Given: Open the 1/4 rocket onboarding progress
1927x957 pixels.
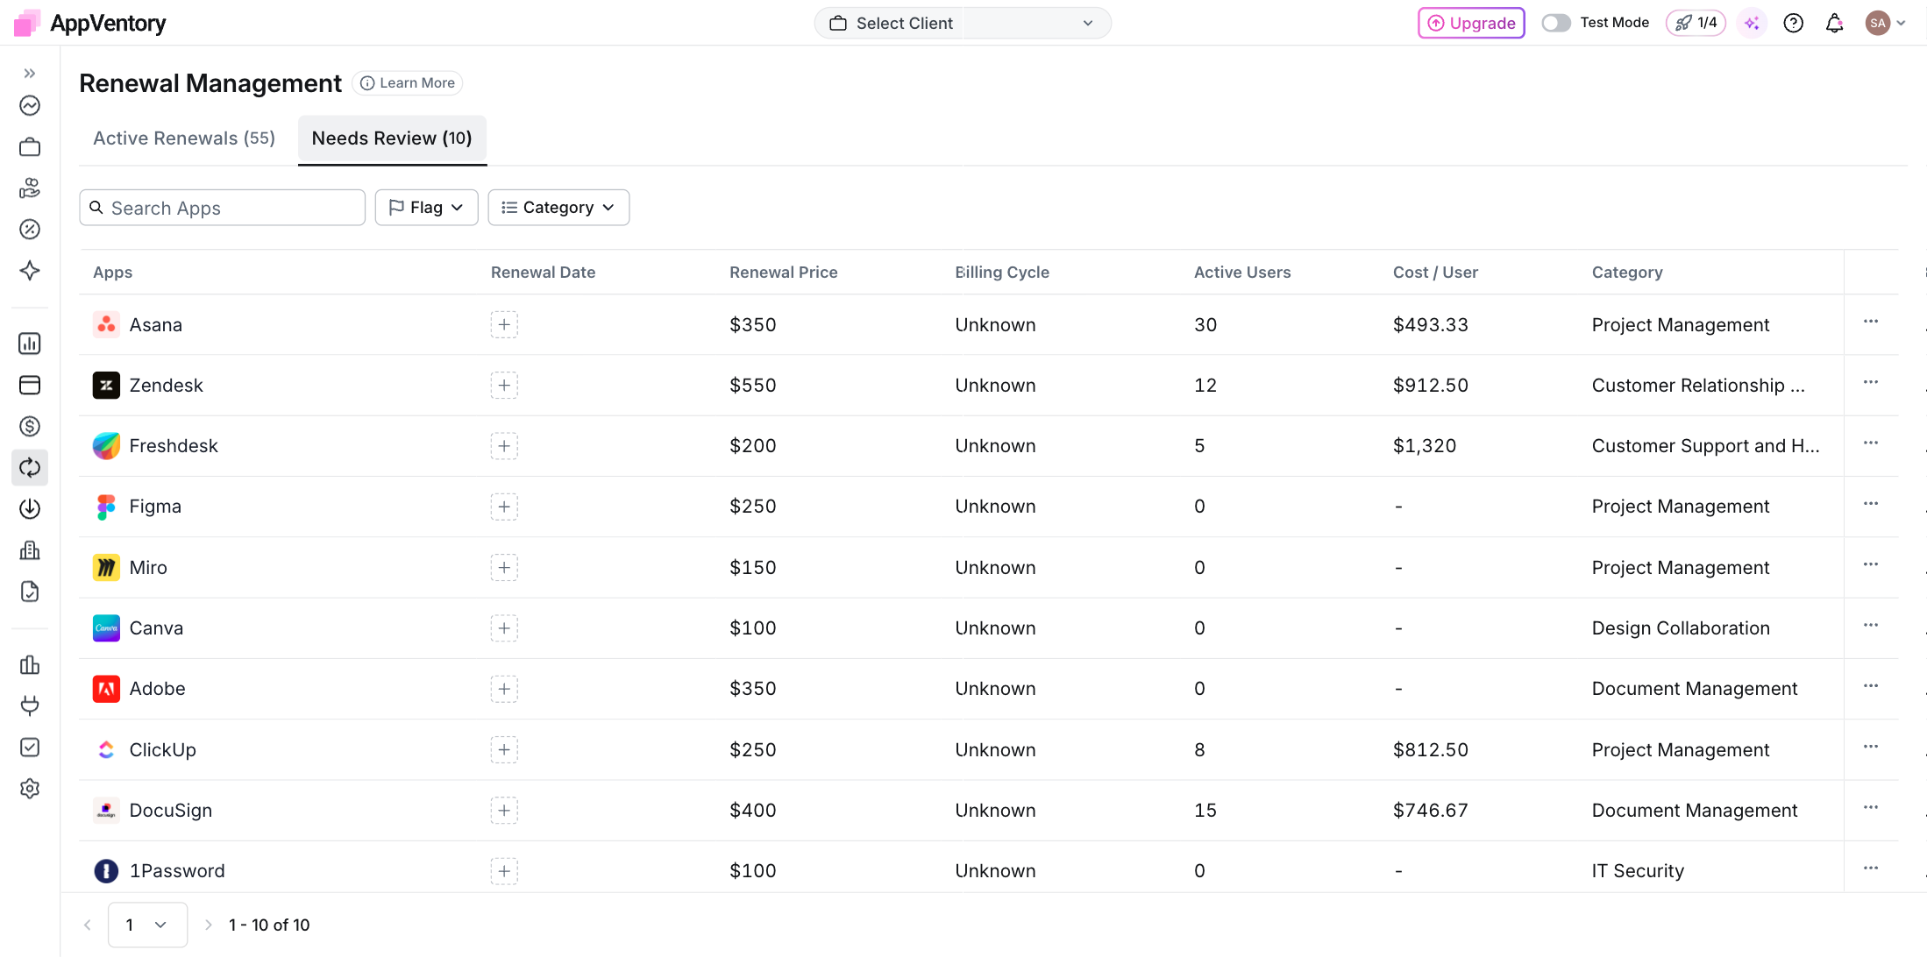Looking at the screenshot, I should [1696, 23].
